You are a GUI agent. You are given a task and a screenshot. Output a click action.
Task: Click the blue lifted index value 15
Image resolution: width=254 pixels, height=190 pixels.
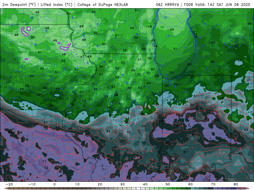(x=165, y=18)
